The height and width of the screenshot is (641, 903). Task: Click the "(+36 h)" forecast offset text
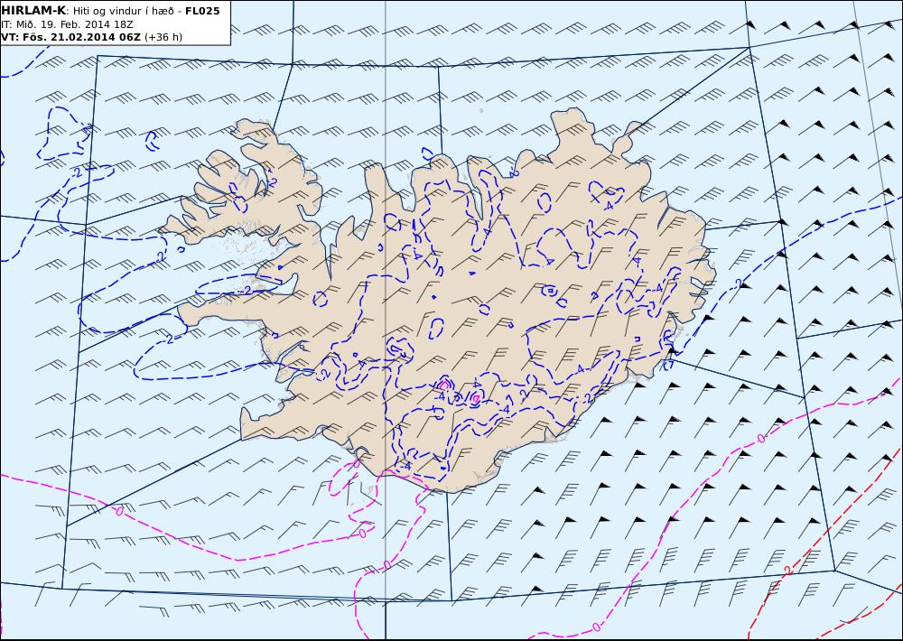coord(163,37)
